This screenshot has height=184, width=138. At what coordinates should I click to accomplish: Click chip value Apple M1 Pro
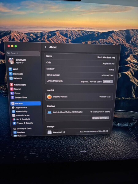(109, 63)
